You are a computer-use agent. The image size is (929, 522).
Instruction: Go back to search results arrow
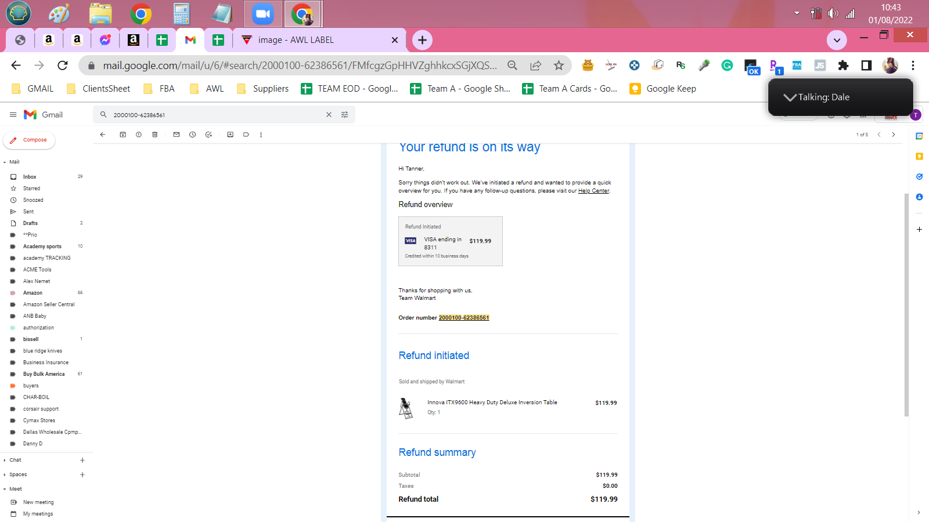(103, 135)
